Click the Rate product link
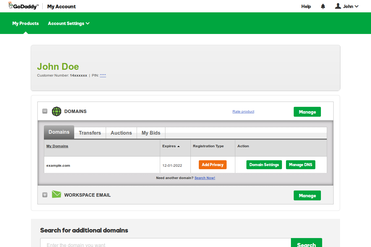The image size is (371, 247). [x=243, y=111]
